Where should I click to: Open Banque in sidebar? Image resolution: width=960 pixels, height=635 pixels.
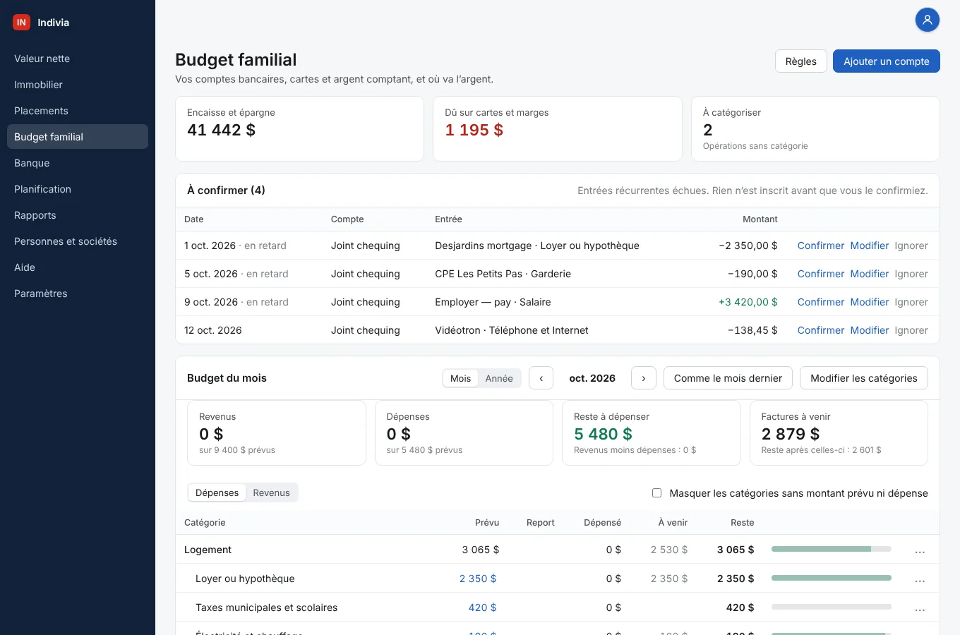click(78, 163)
